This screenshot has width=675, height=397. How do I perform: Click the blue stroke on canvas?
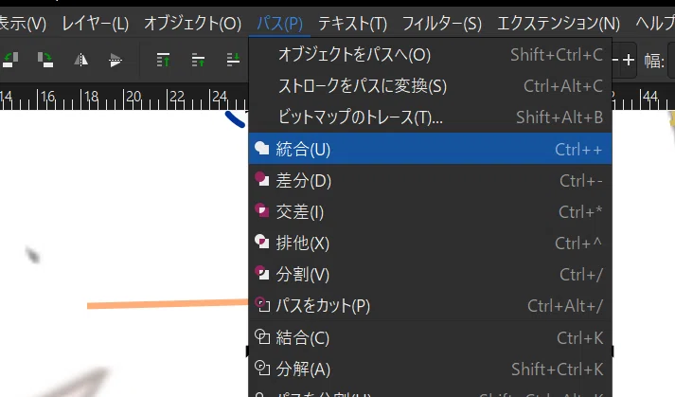pyautogui.click(x=235, y=119)
